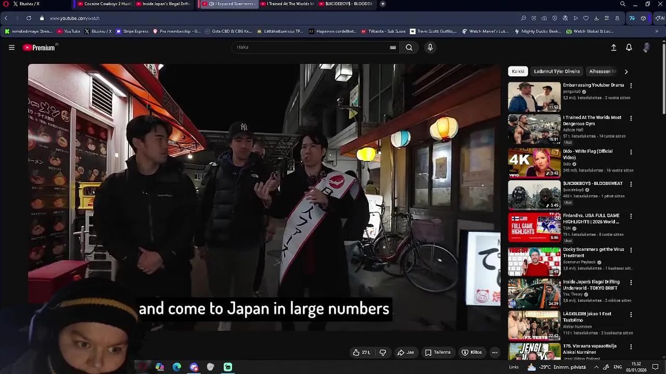
Task: Open the on-screen keyboard icon in search box
Action: tap(393, 47)
